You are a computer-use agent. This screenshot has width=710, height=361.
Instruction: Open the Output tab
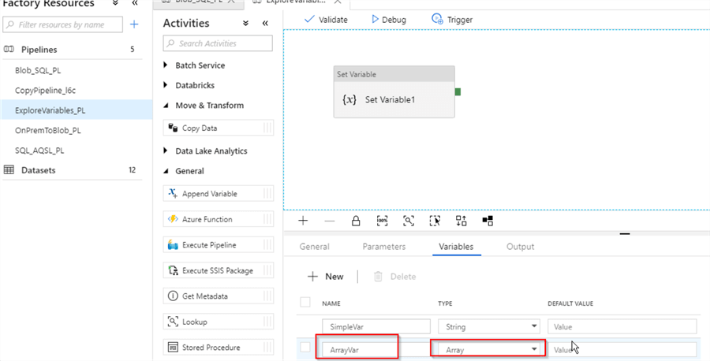point(520,247)
